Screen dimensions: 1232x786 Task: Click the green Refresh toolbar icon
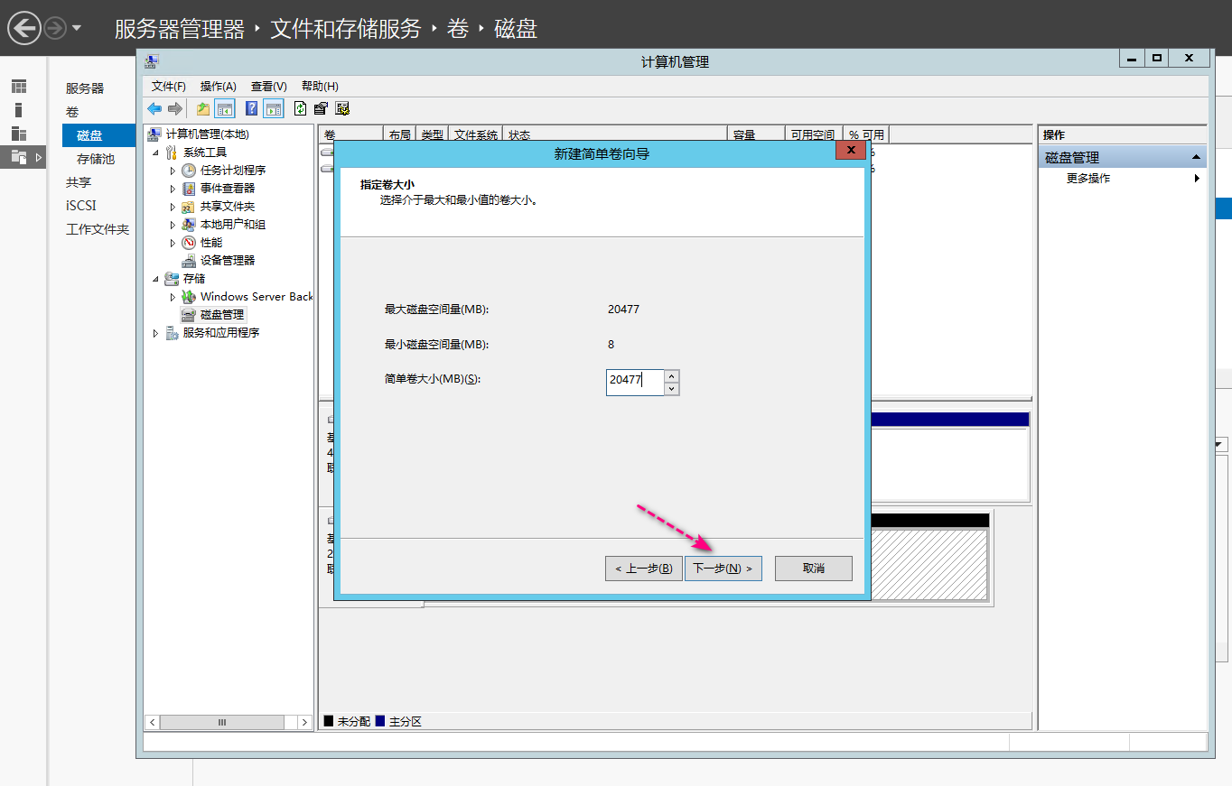coord(301,109)
